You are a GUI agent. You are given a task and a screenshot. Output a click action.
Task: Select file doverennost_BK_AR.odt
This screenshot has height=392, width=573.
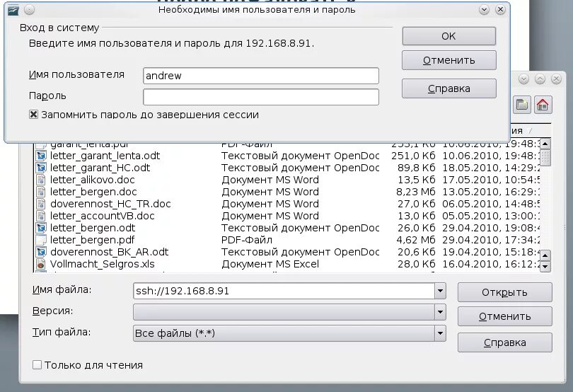click(109, 253)
